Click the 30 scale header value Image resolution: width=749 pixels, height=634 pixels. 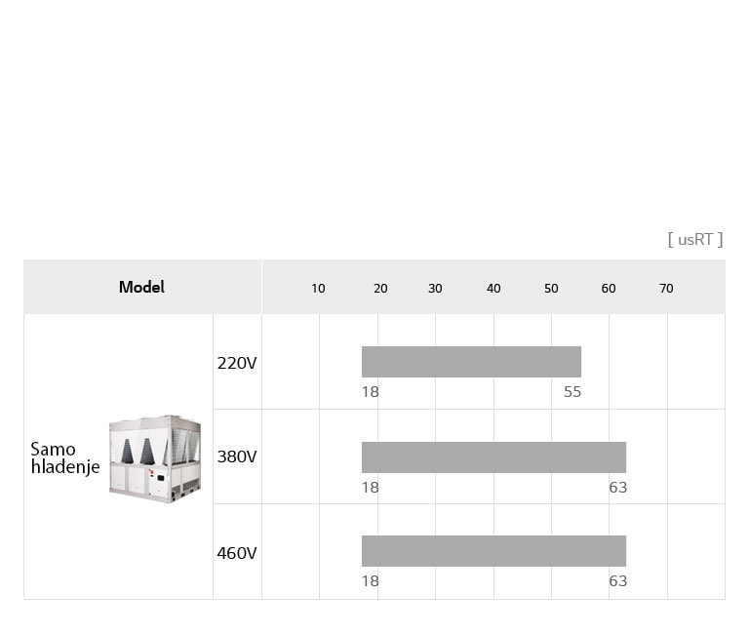(435, 289)
